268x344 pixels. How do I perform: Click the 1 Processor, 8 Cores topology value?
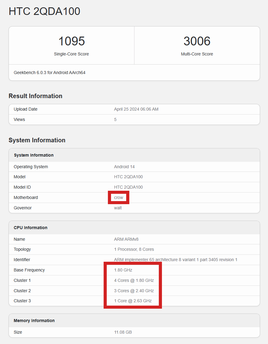click(134, 249)
